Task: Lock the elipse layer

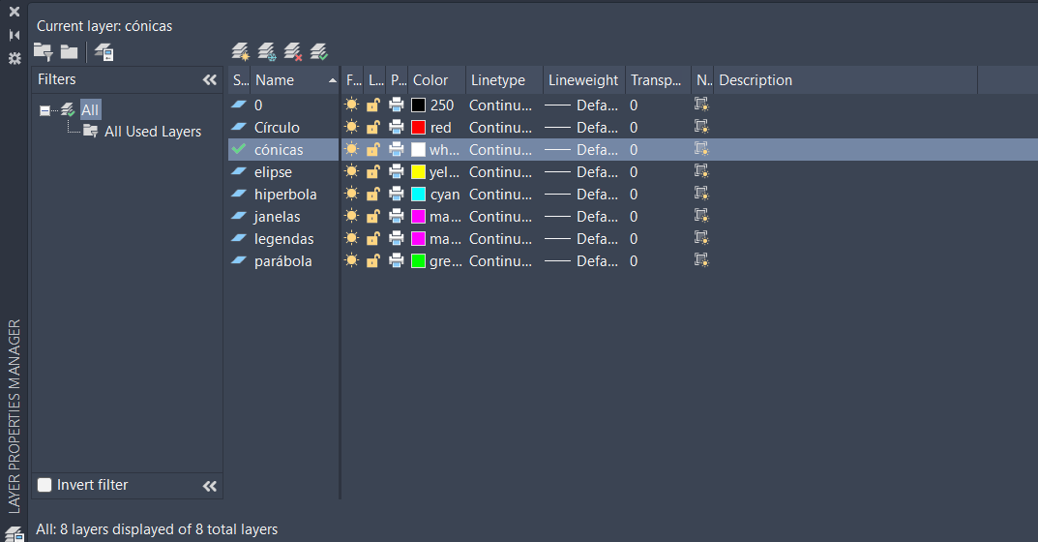Action: coord(373,172)
